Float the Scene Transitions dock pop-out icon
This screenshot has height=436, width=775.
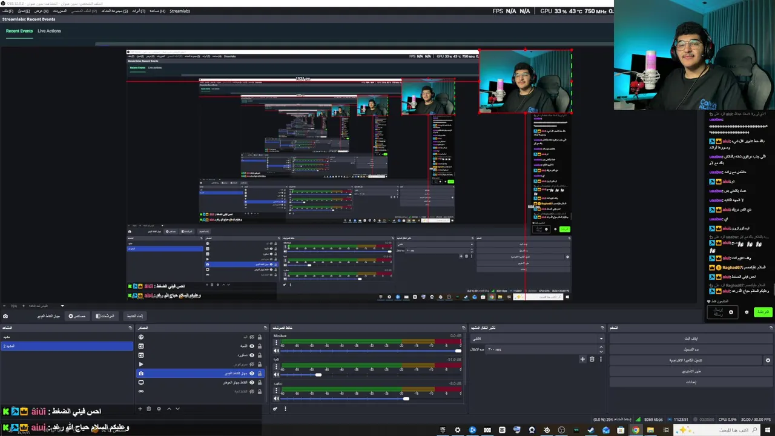click(602, 328)
